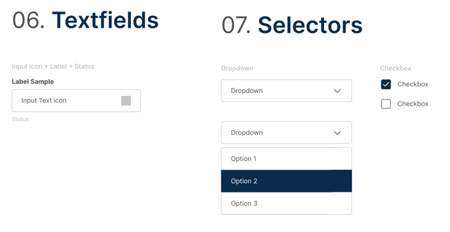Click the gray 'Dropdown' section caption

pyautogui.click(x=237, y=69)
